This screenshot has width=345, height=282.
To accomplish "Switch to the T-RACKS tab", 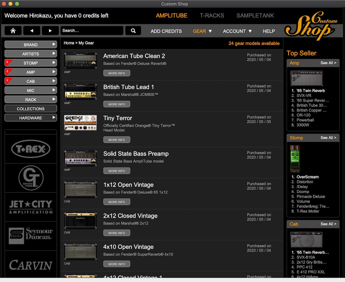I will 212,16.
